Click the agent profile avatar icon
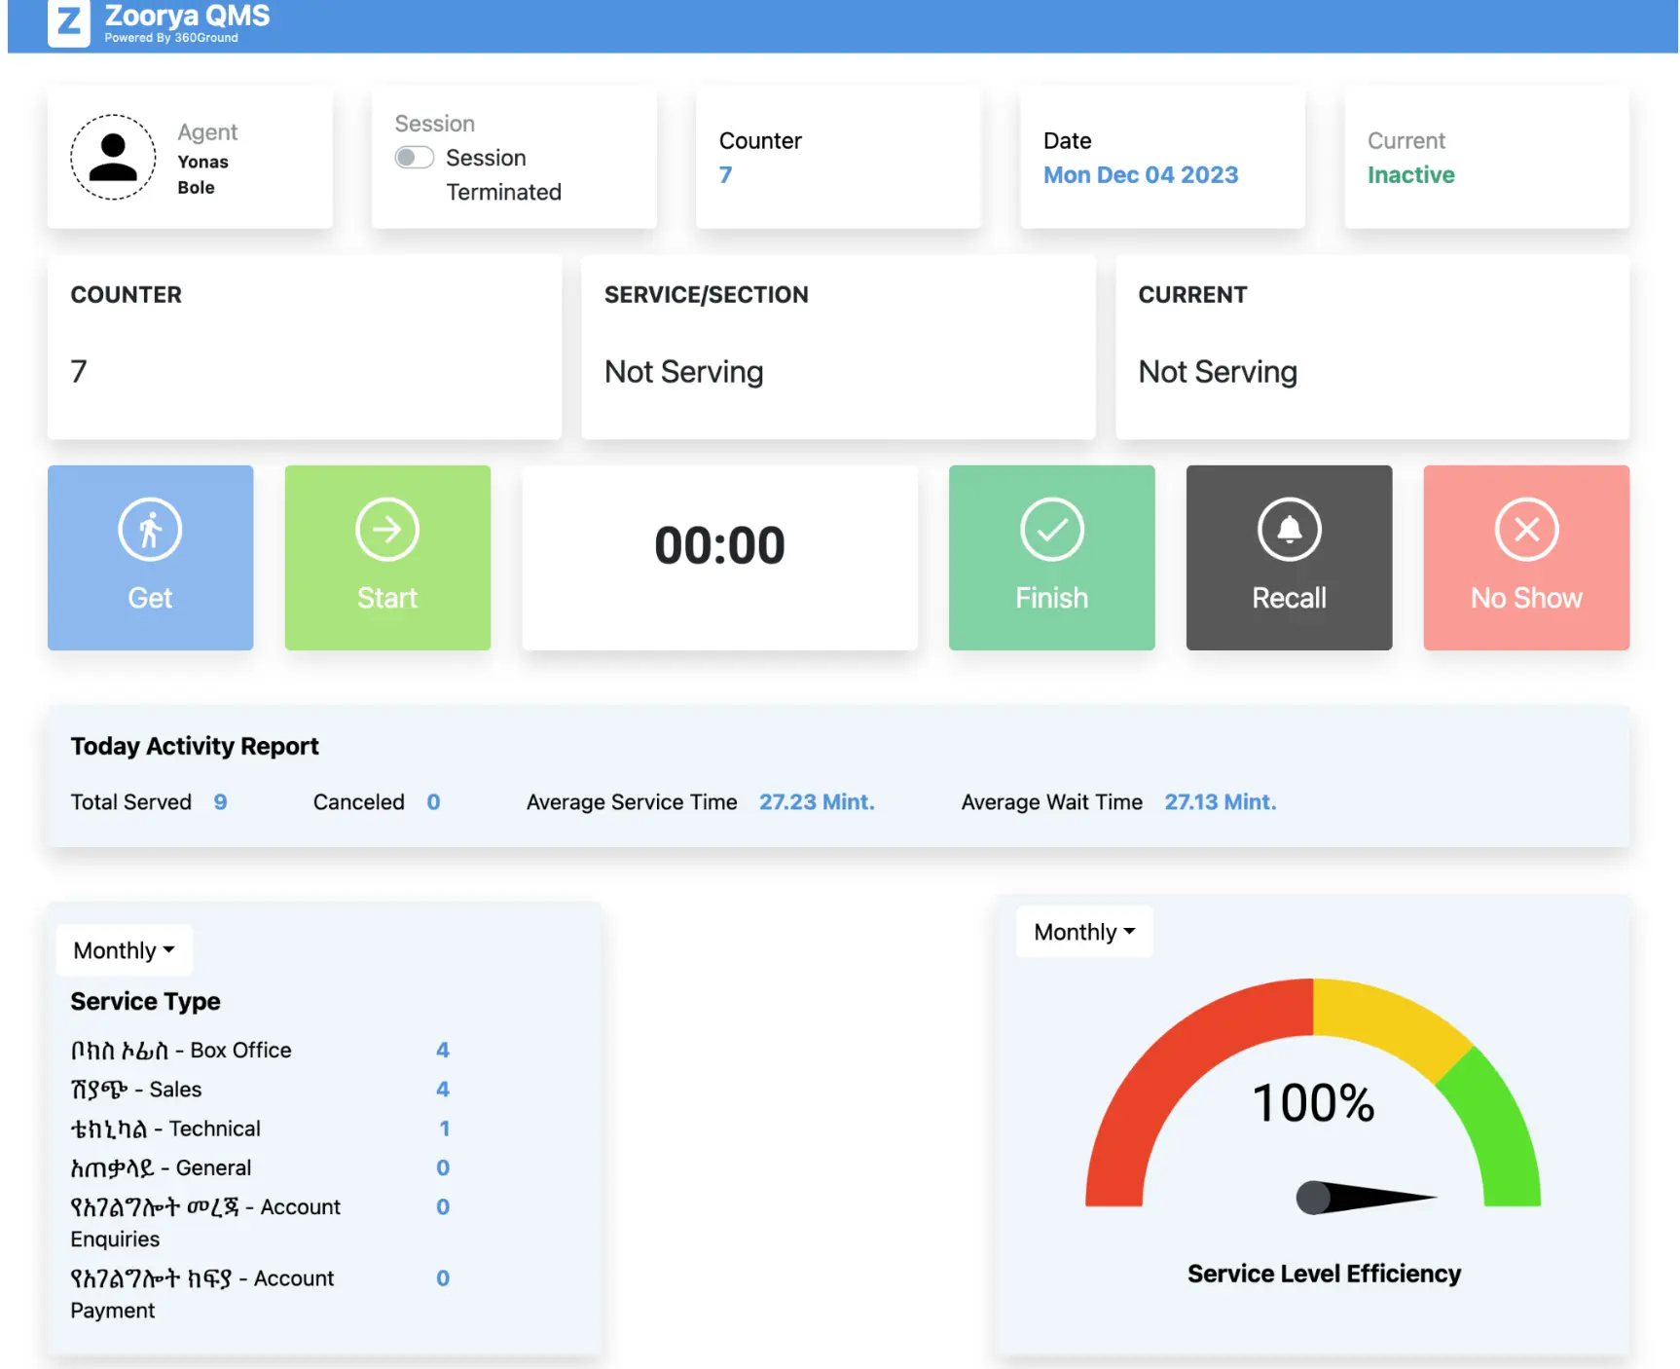Screen dimensions: 1680x1369 click(x=113, y=158)
